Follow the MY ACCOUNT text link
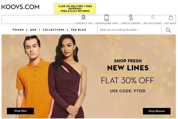Image resolution: width=178 pixels, height=119 pixels. point(153,23)
